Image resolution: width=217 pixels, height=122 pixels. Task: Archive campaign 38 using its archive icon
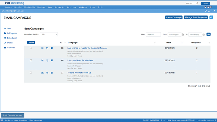click(x=52, y=48)
